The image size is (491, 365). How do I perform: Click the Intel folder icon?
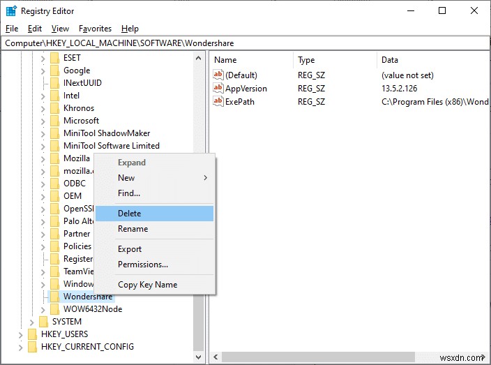54,96
